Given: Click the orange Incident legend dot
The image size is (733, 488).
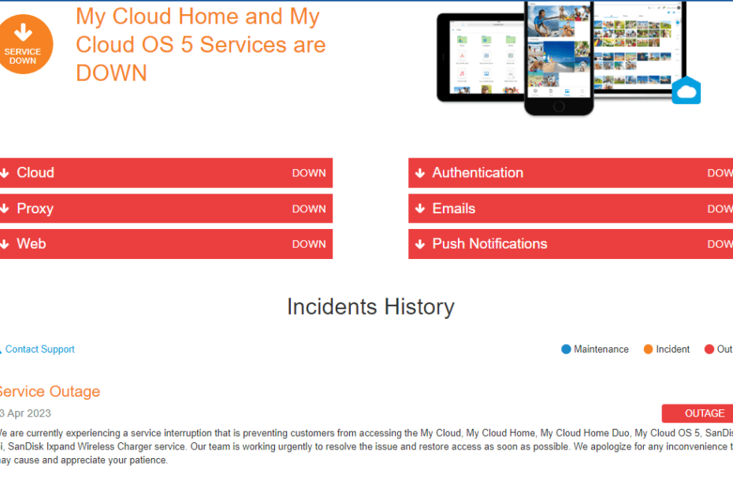Looking at the screenshot, I should 648,349.
